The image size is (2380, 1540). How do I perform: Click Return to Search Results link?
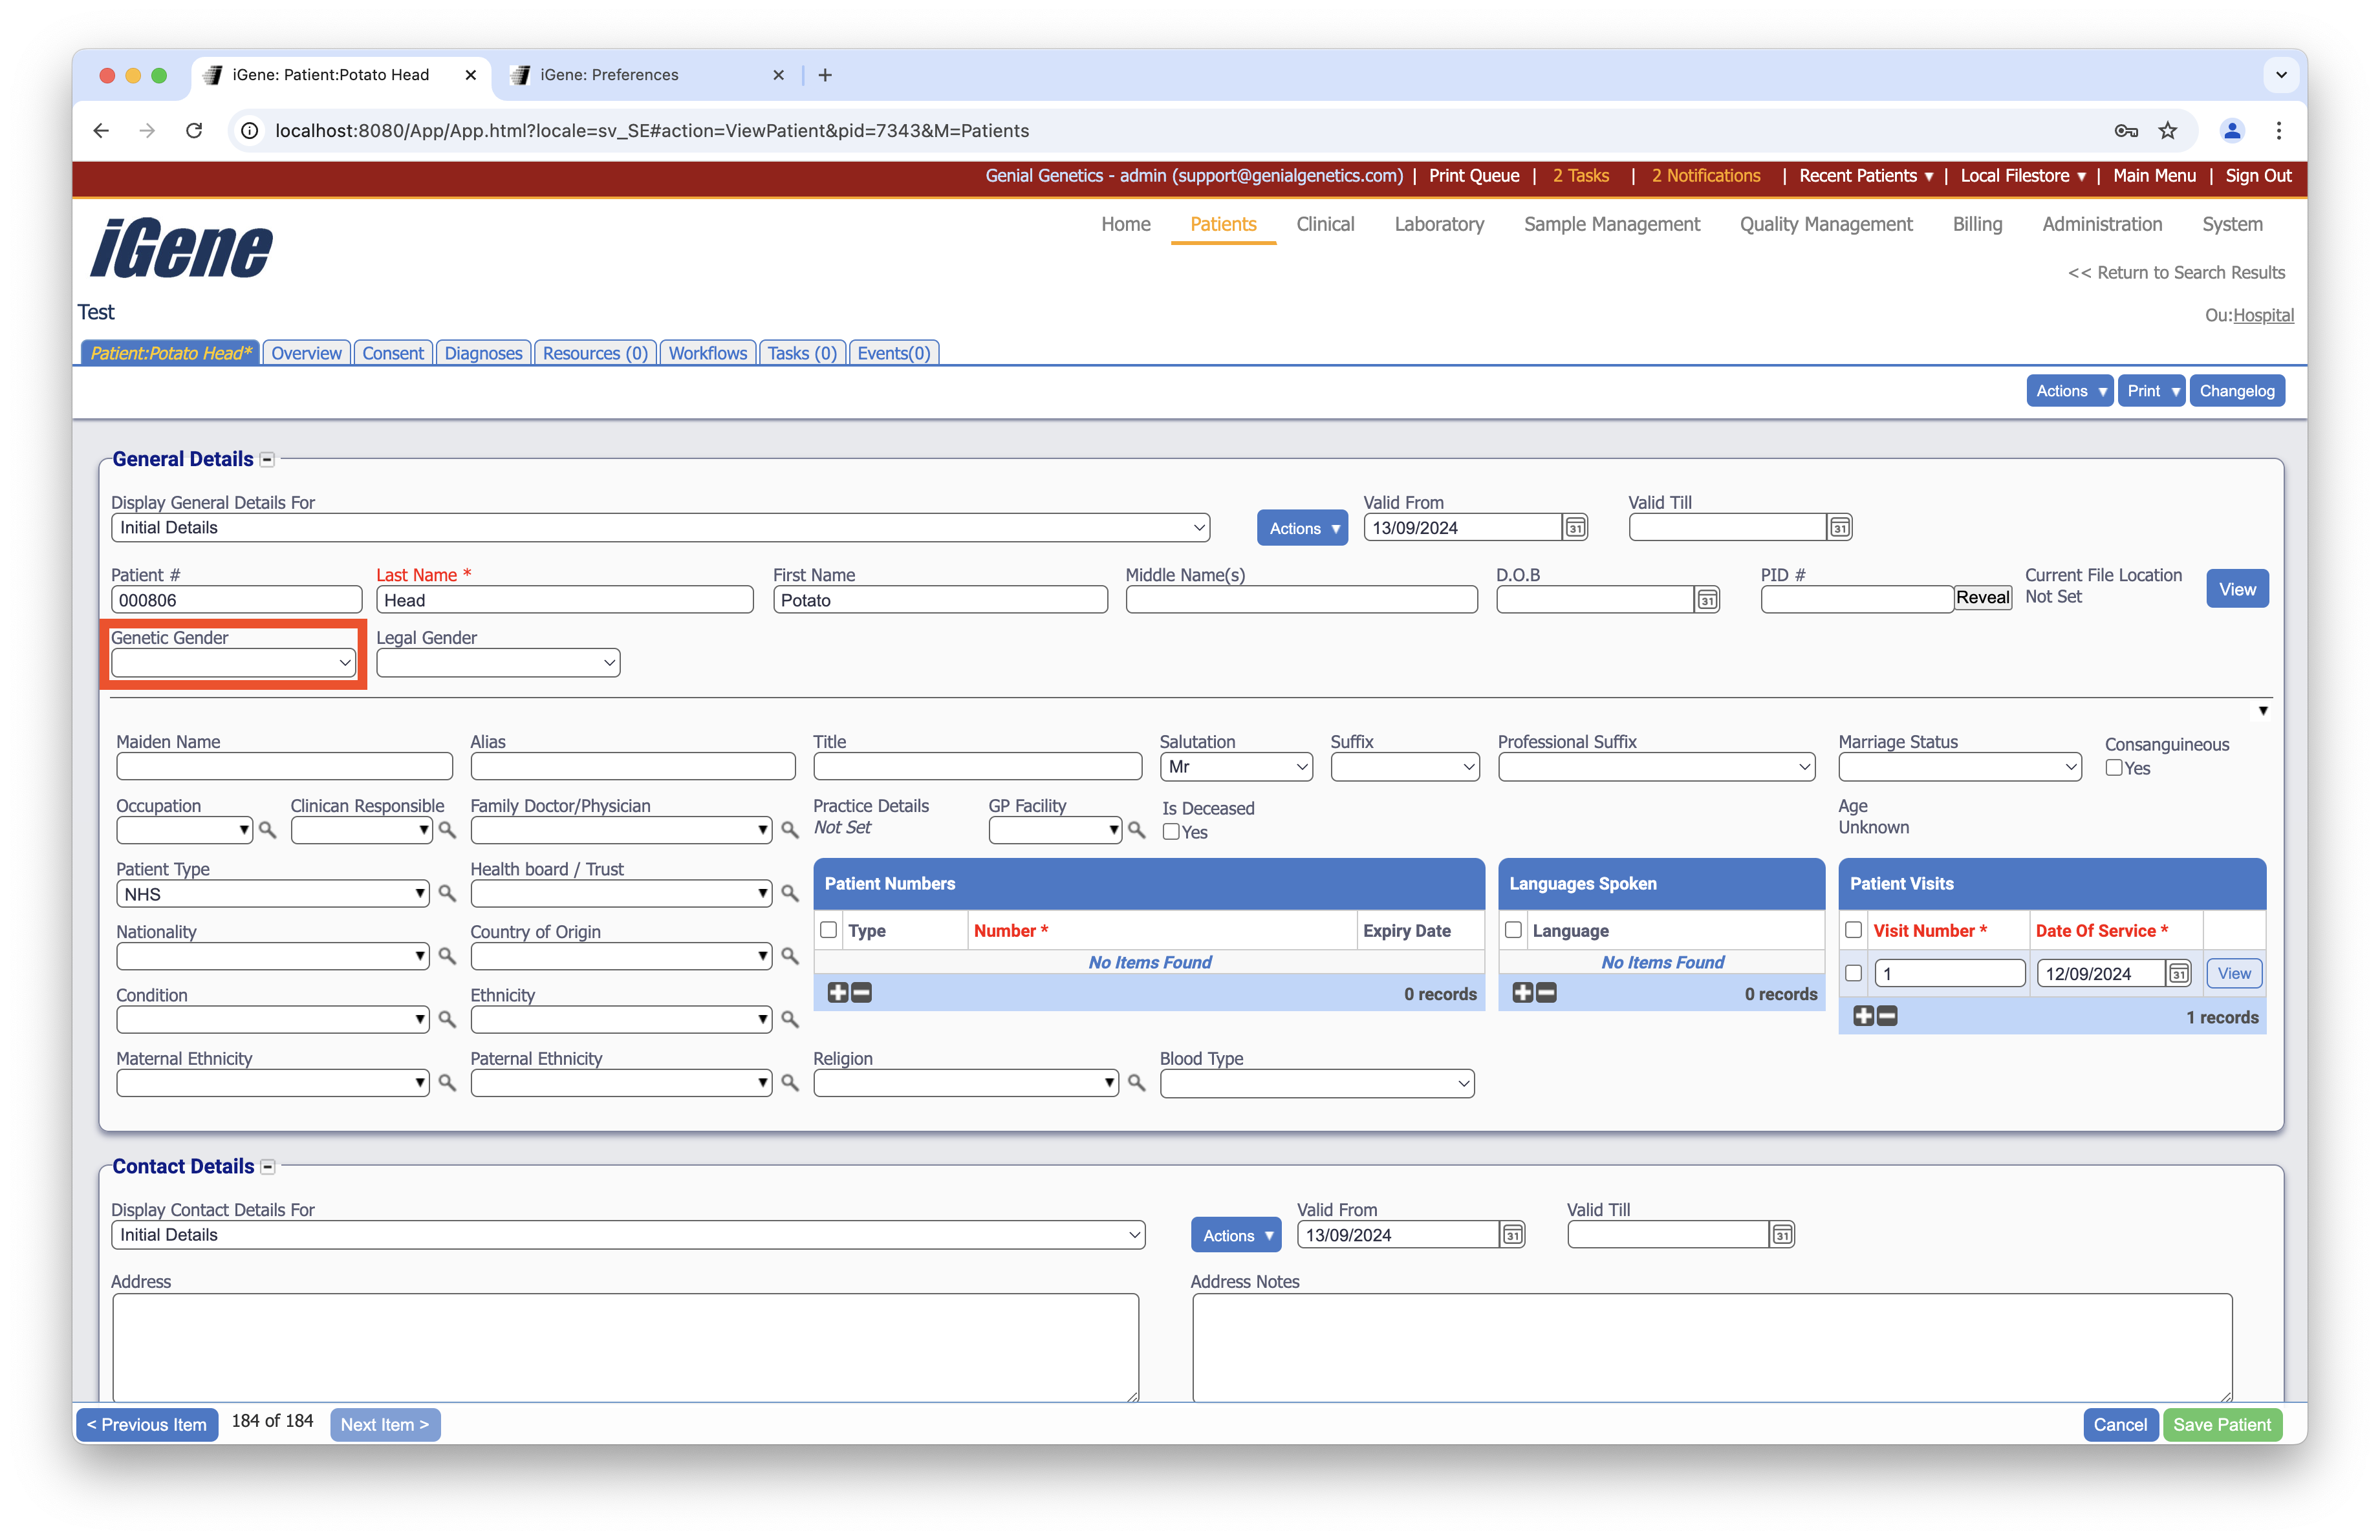click(2175, 273)
